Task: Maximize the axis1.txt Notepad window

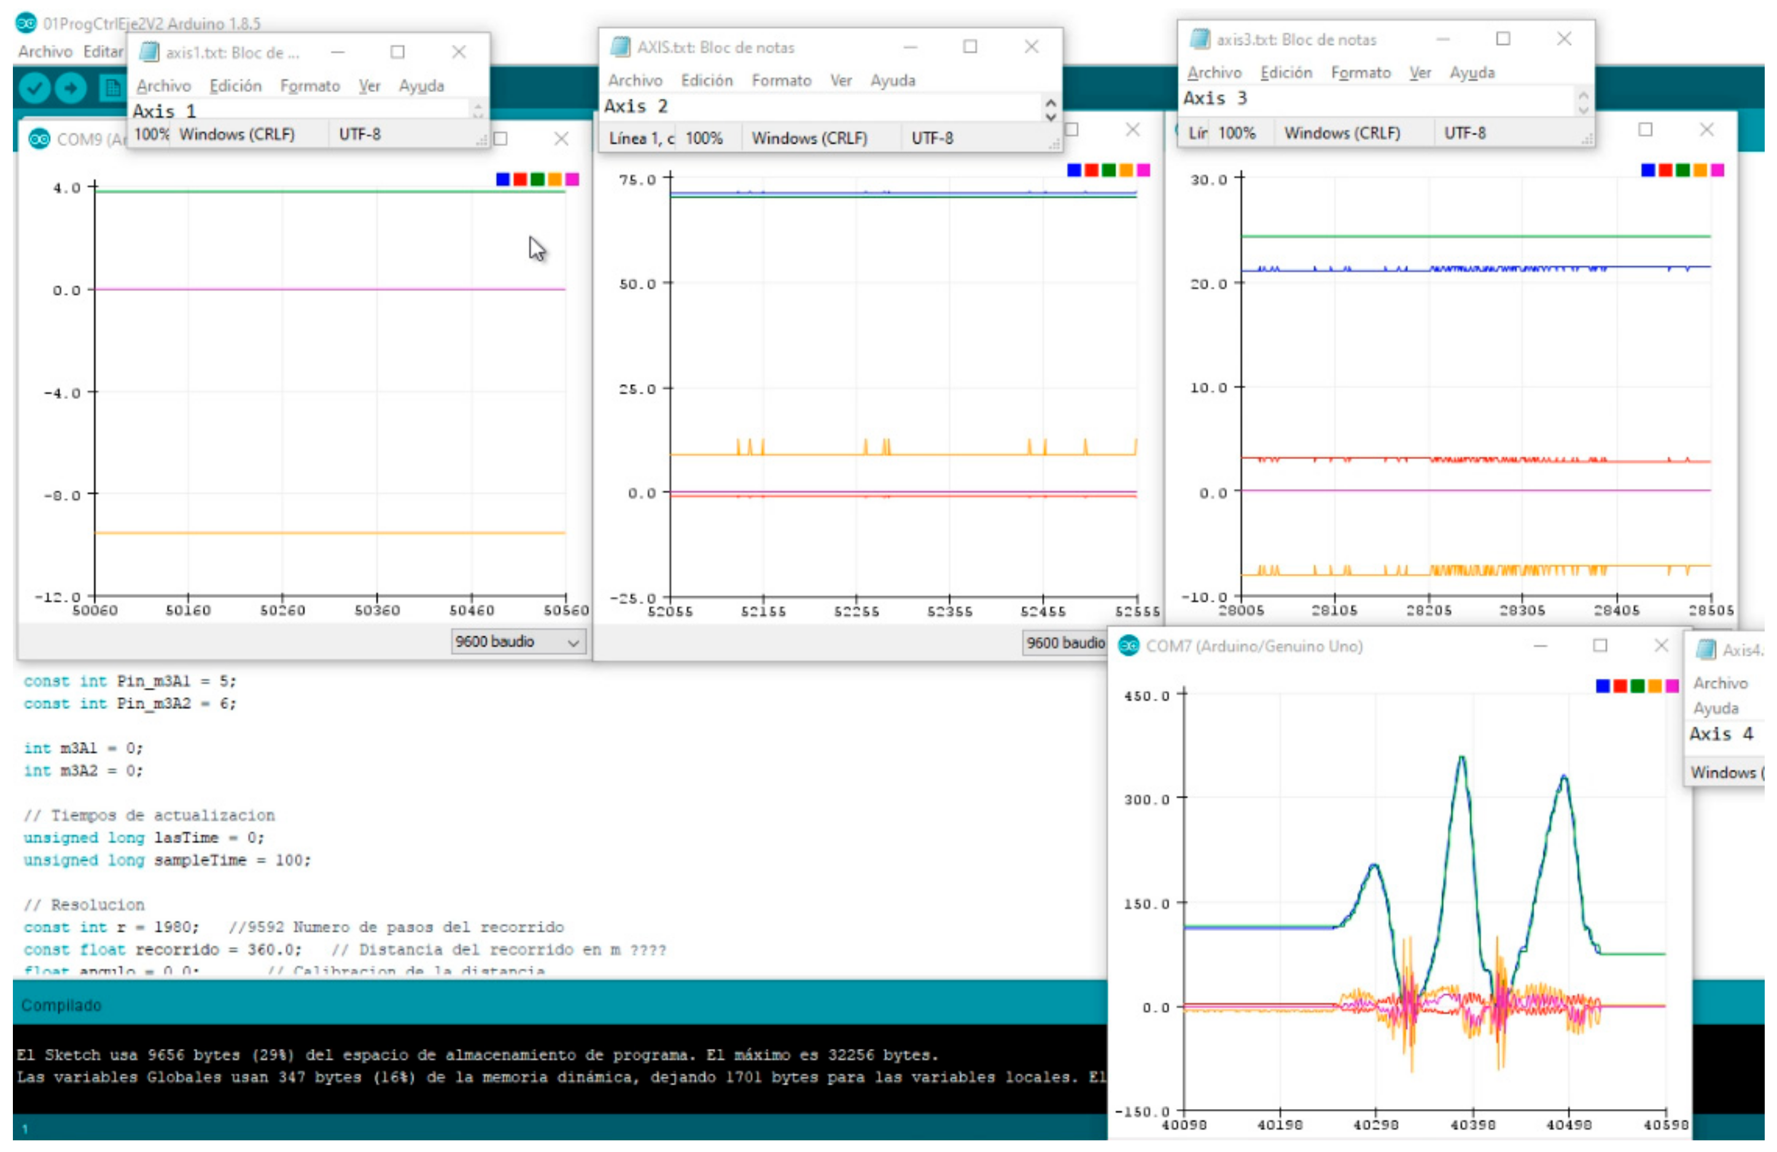Action: [x=398, y=52]
